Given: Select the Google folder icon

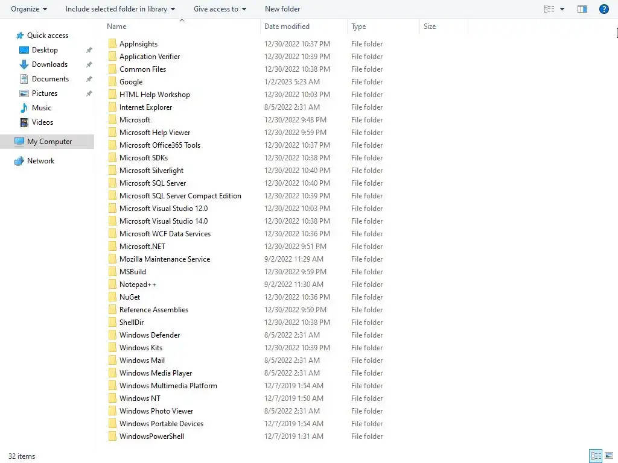Looking at the screenshot, I should coord(112,81).
